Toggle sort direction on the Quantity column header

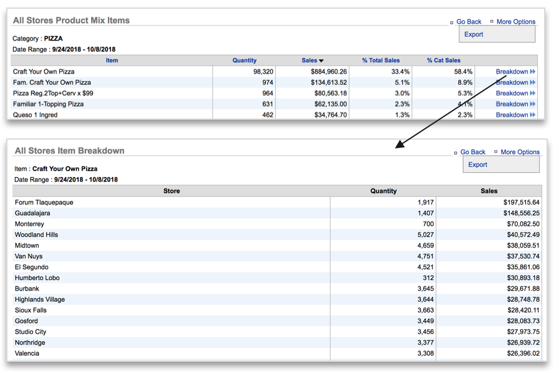pos(244,60)
